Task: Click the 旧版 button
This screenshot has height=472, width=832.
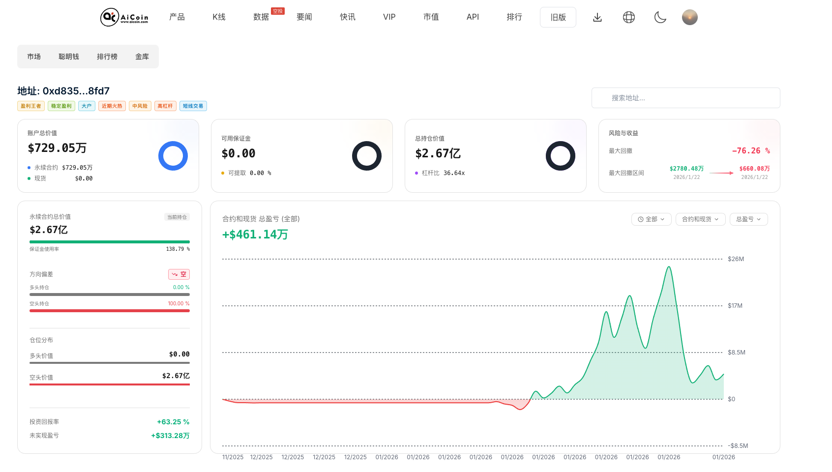Action: [x=558, y=17]
